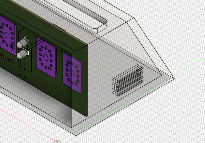205x143 pixels.
Task: Click the enclosure's front vertical corner edge
Action: [x=76, y=93]
